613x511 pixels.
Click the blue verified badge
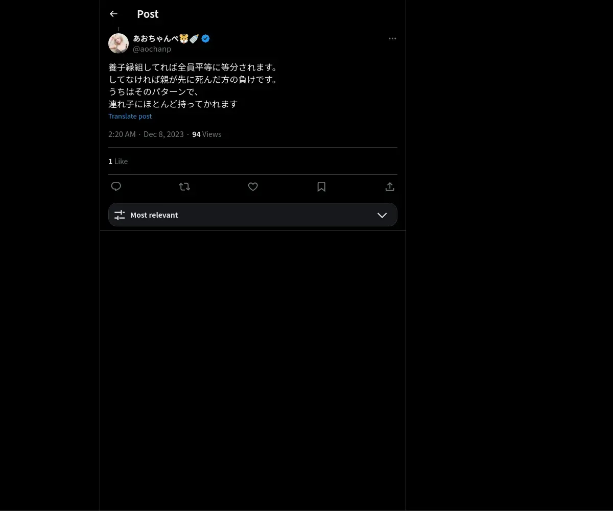205,38
